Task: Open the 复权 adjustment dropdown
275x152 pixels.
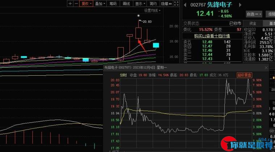Action: [86, 4]
